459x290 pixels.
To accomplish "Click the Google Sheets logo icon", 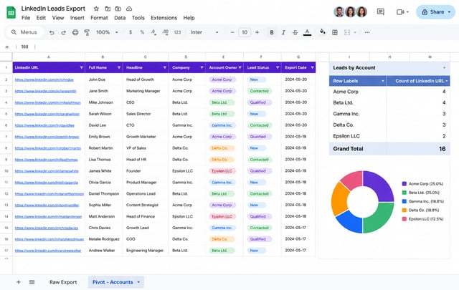I will coord(11,13).
